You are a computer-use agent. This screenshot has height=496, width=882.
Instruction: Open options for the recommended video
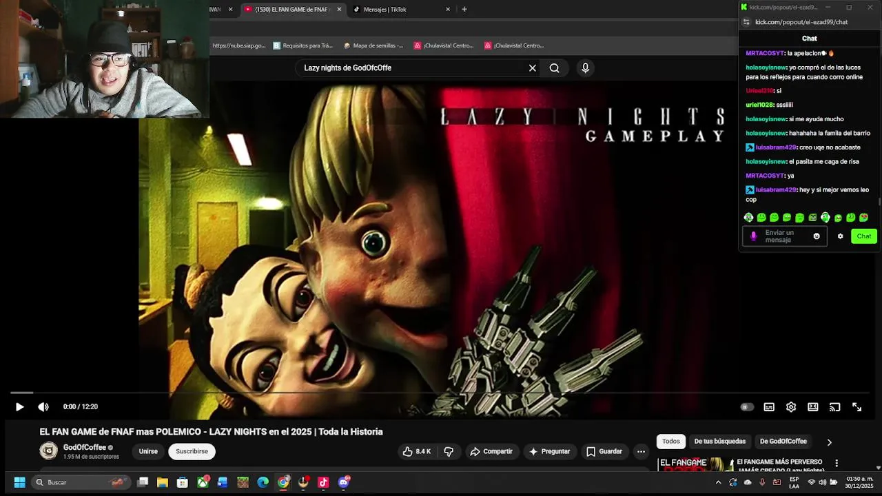point(837,464)
